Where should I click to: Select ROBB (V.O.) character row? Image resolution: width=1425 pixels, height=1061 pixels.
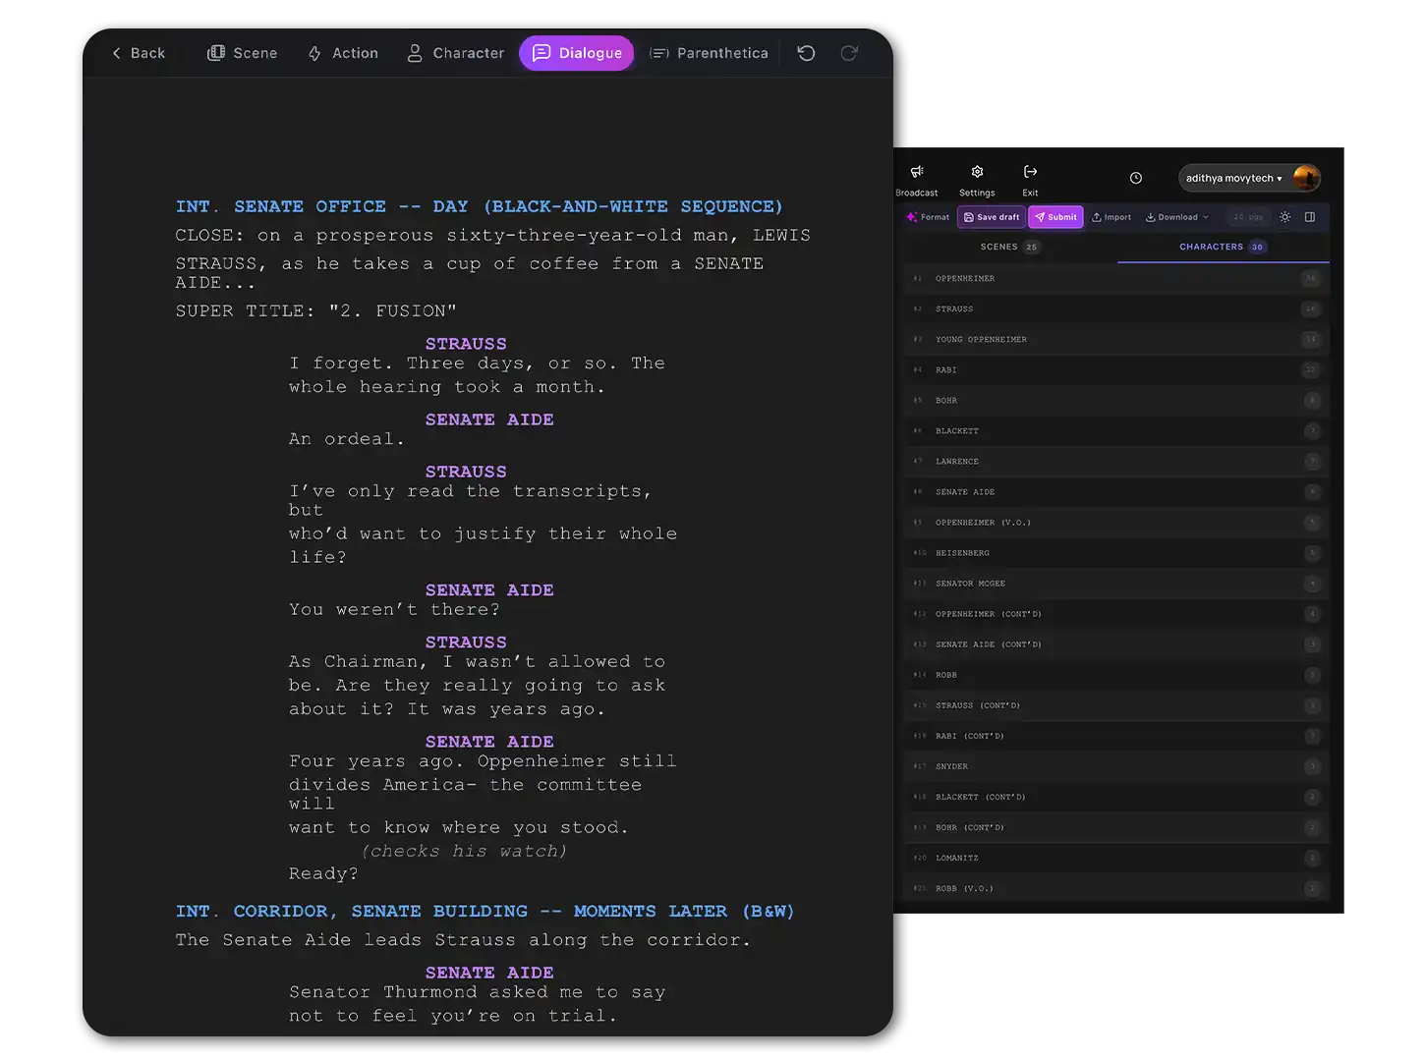click(1116, 888)
